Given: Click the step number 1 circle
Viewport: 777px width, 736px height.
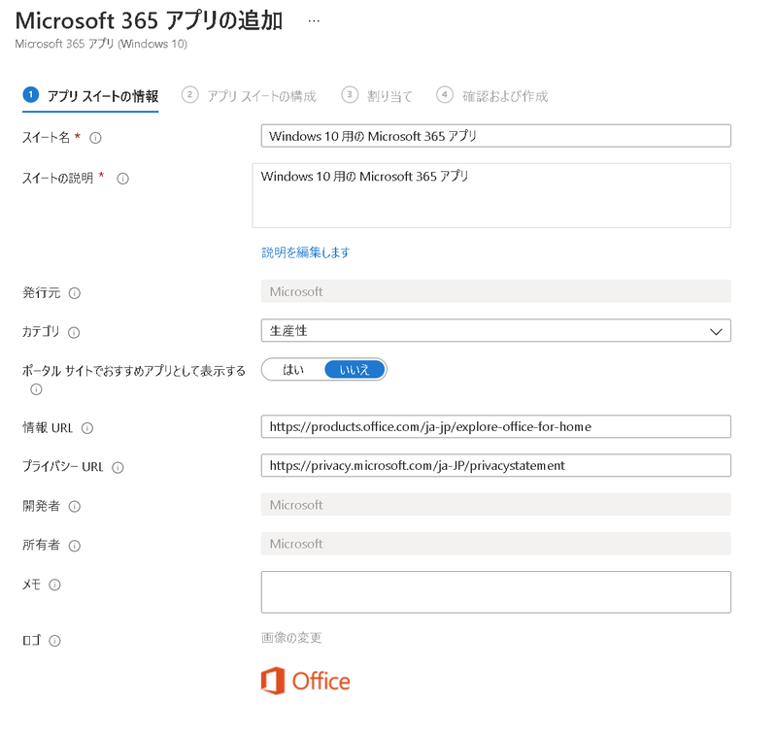Looking at the screenshot, I should [31, 94].
